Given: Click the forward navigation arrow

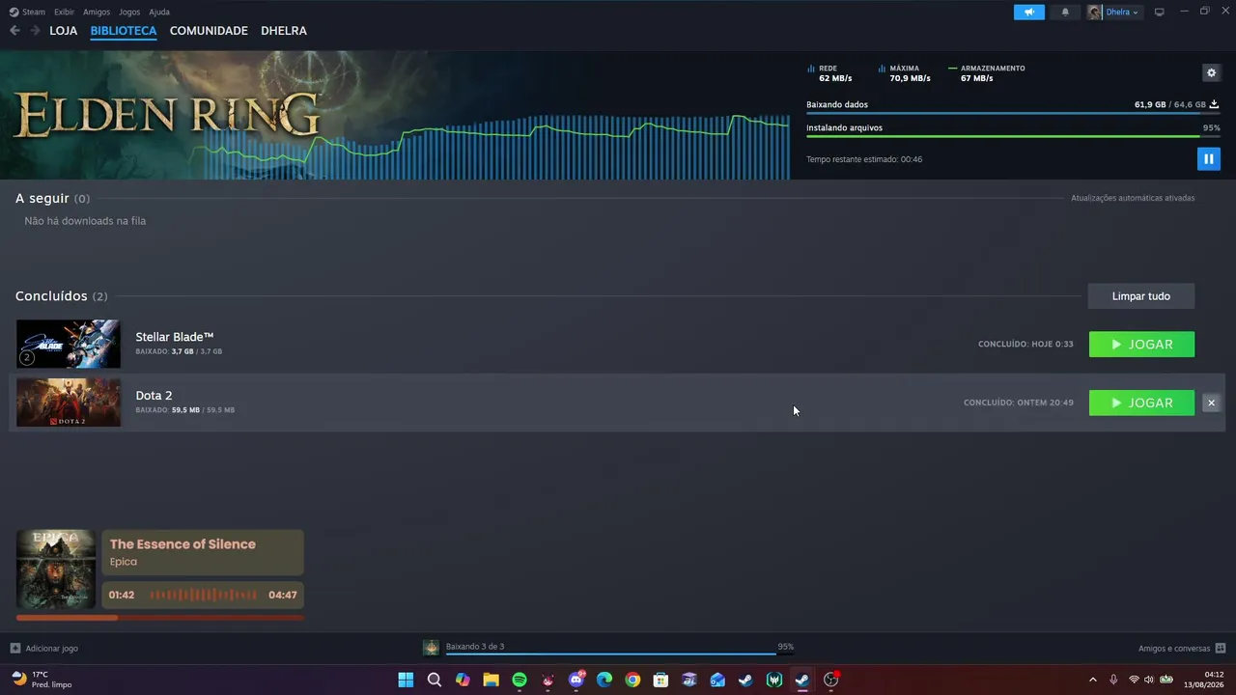Looking at the screenshot, I should pyautogui.click(x=35, y=31).
